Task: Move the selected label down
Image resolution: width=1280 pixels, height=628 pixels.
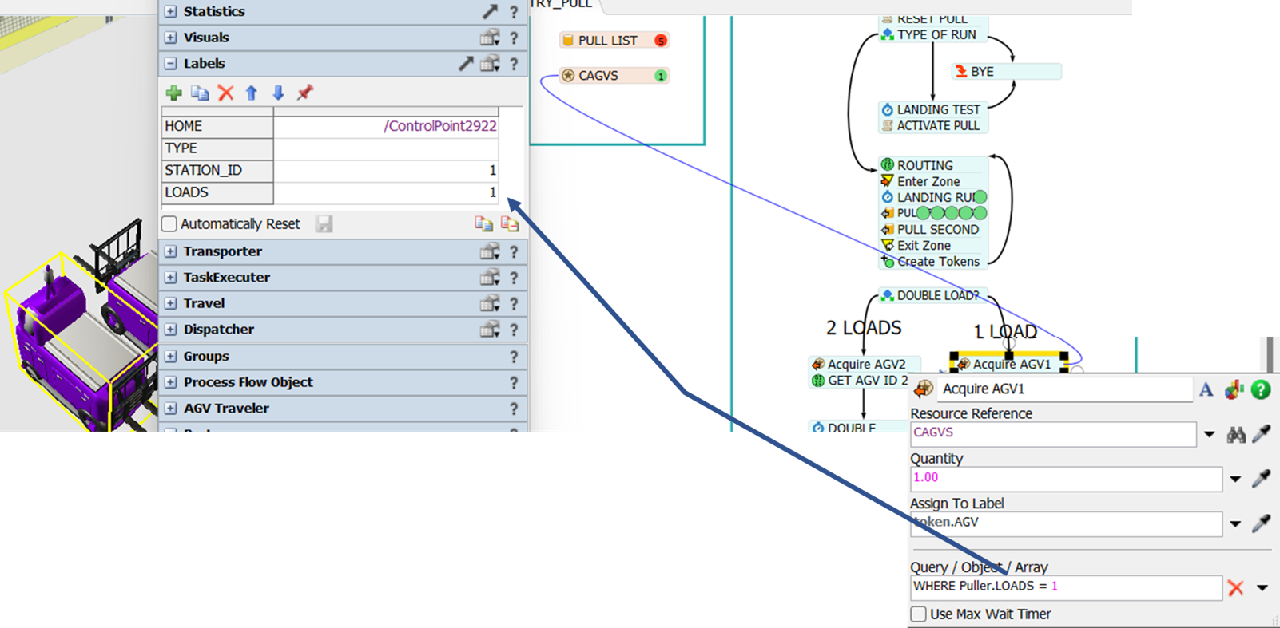Action: [278, 93]
